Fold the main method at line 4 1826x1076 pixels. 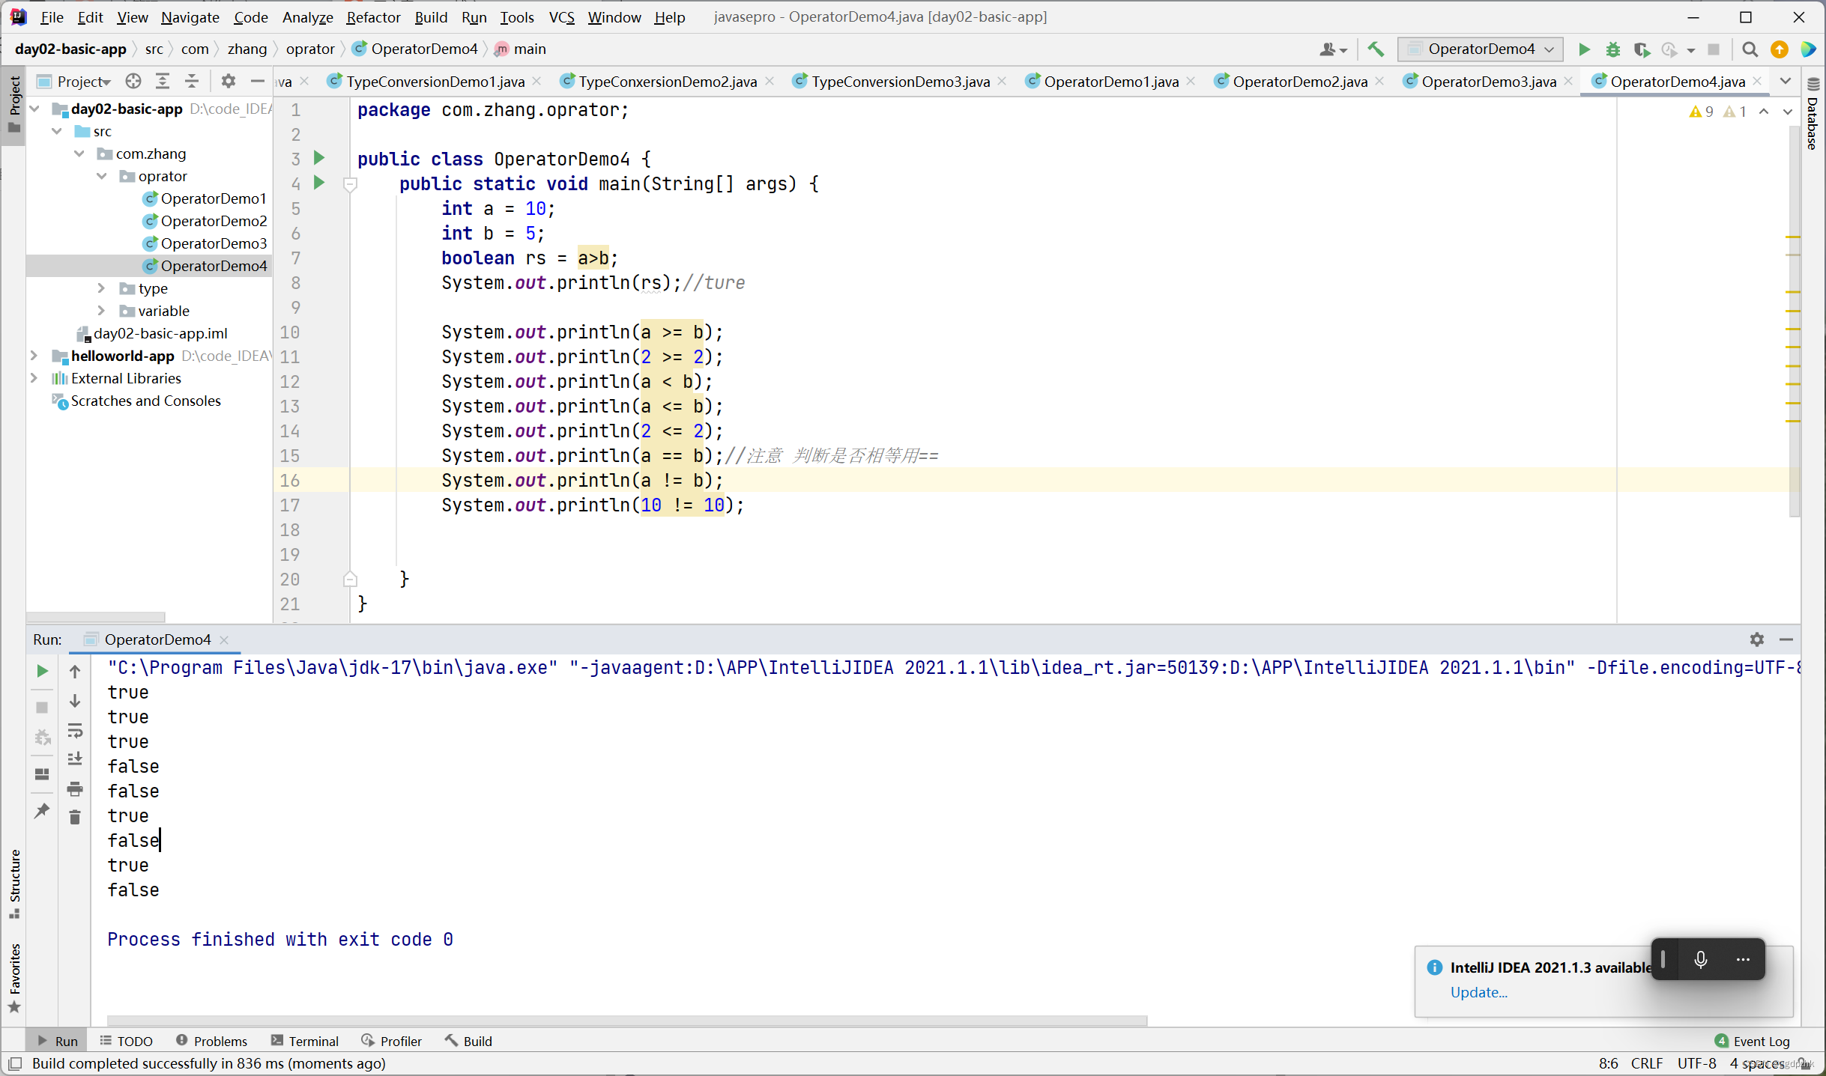(350, 183)
